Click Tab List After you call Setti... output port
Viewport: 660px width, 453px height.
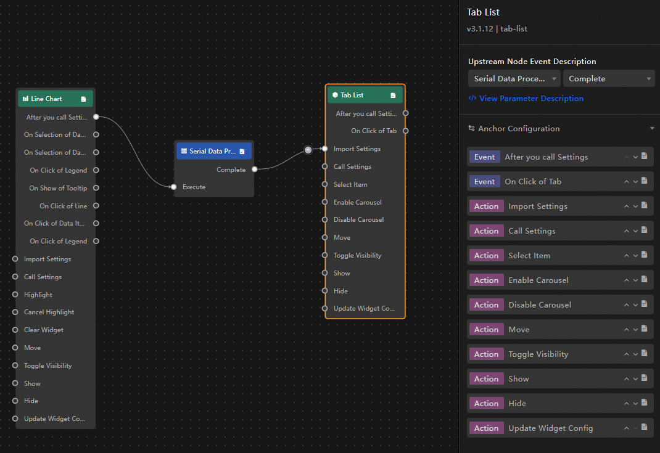coord(406,113)
